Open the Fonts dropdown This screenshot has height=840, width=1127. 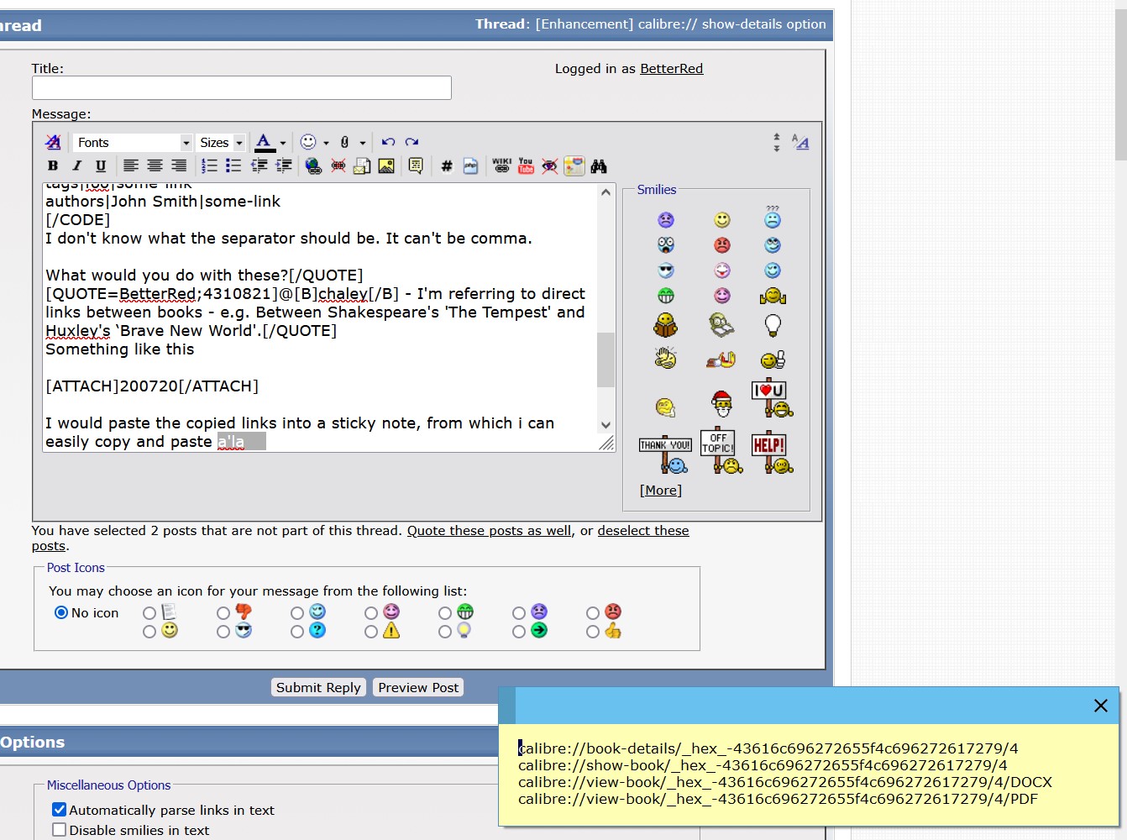(133, 142)
